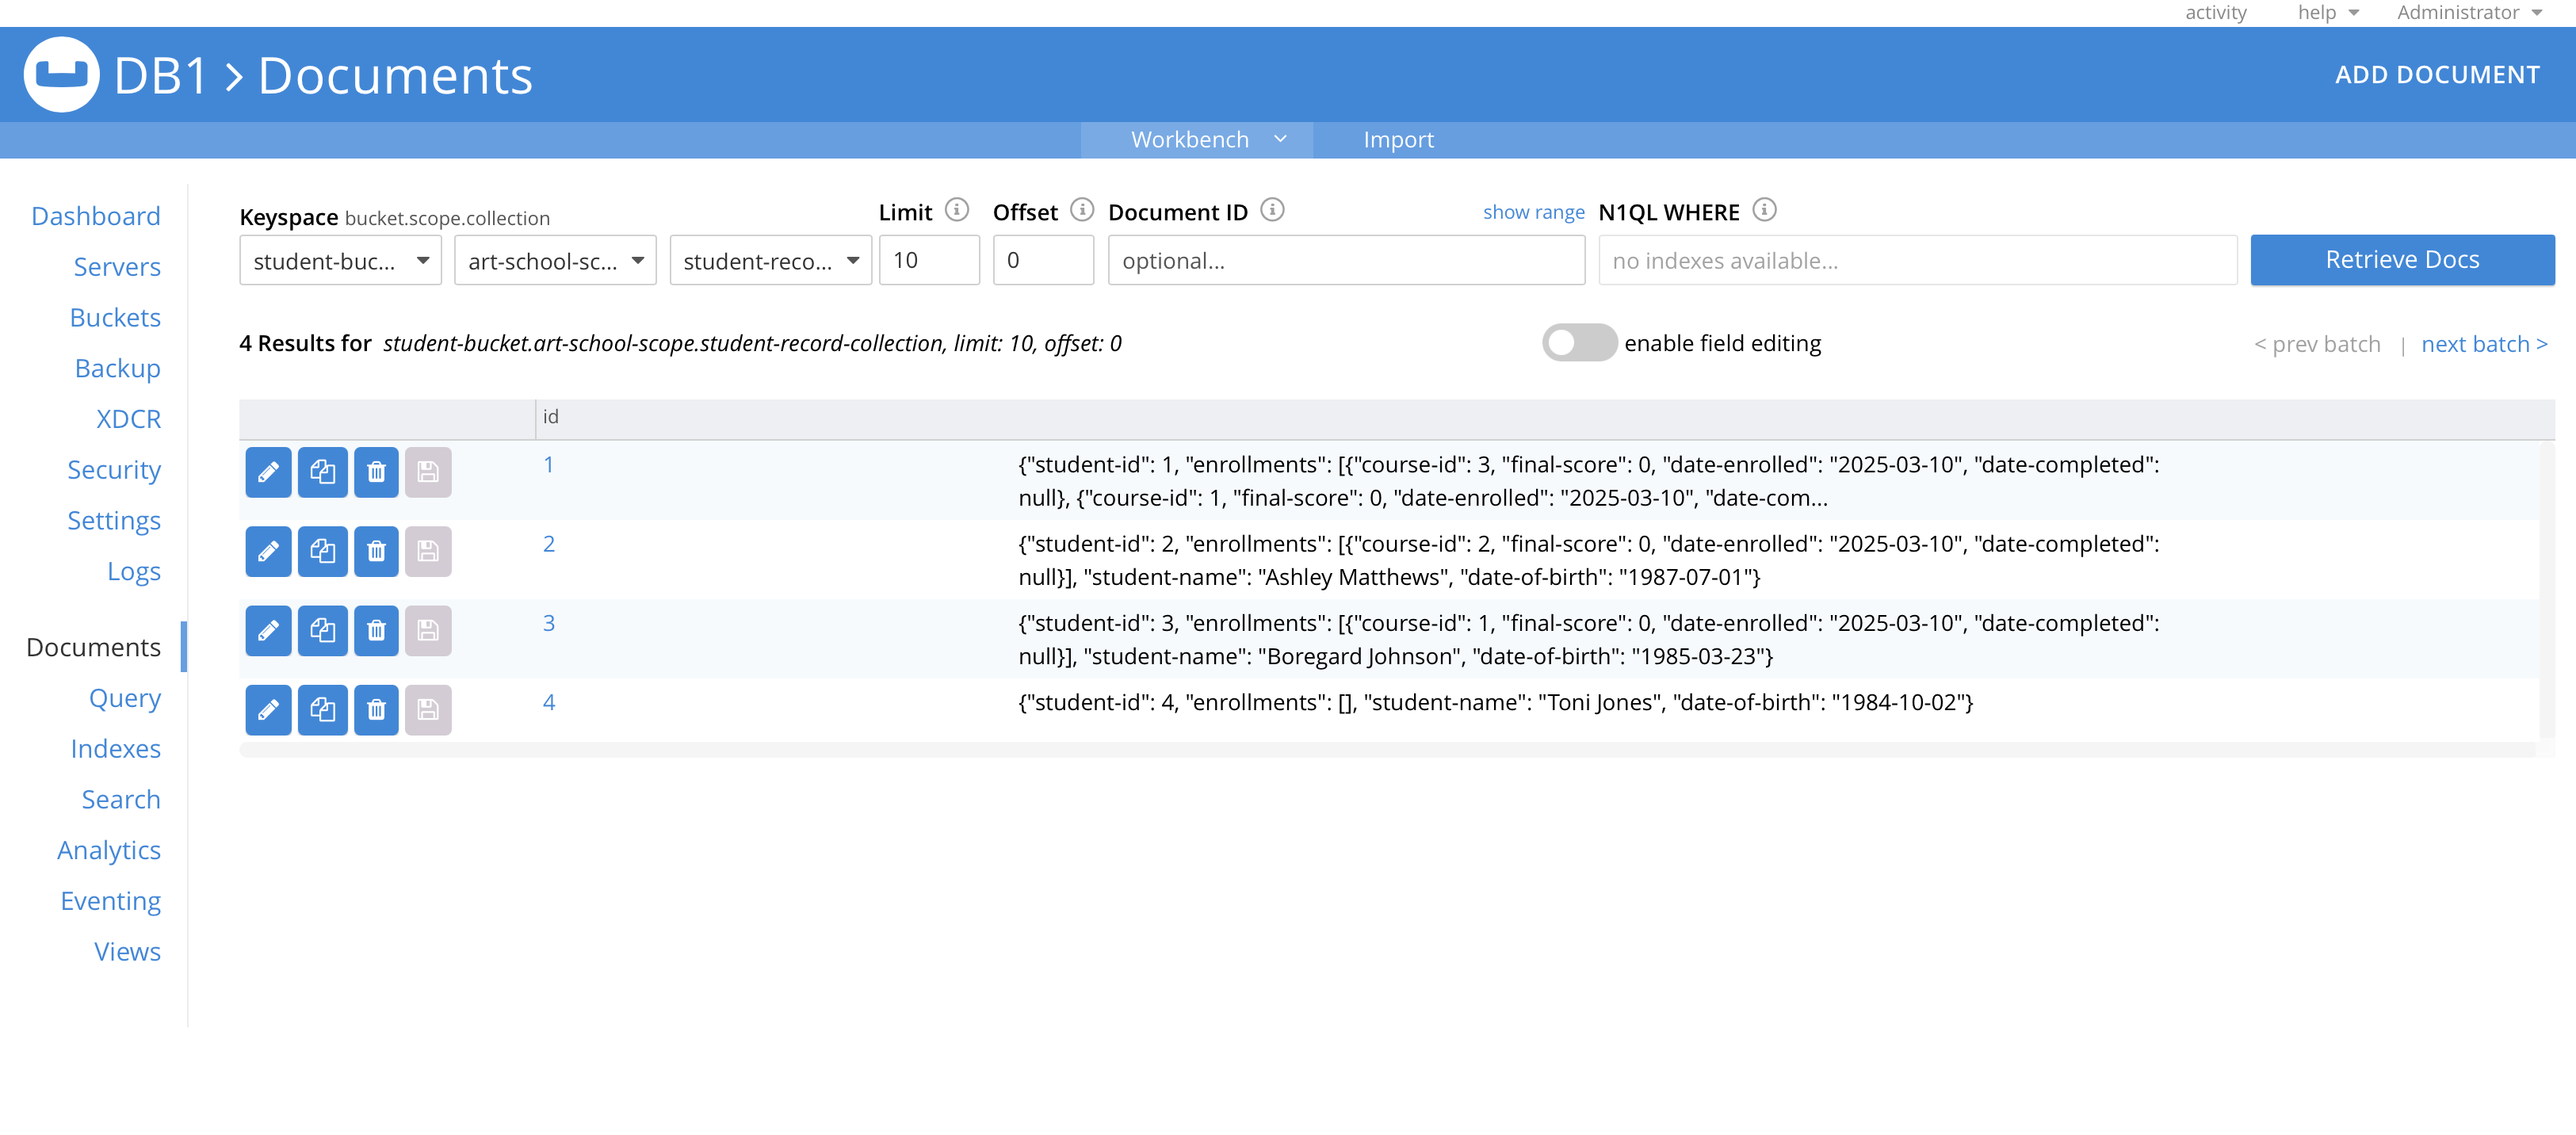
Task: Open the Limit info tooltip icon
Action: pos(957,211)
